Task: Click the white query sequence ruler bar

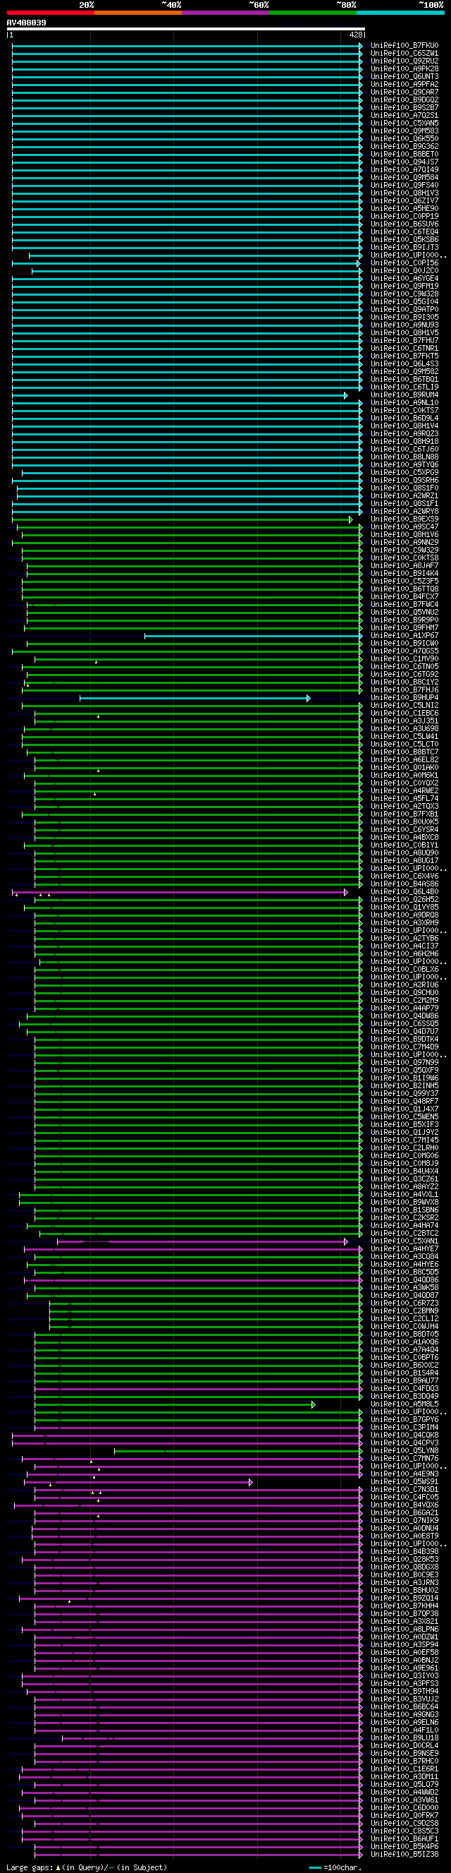Action: 185,29
